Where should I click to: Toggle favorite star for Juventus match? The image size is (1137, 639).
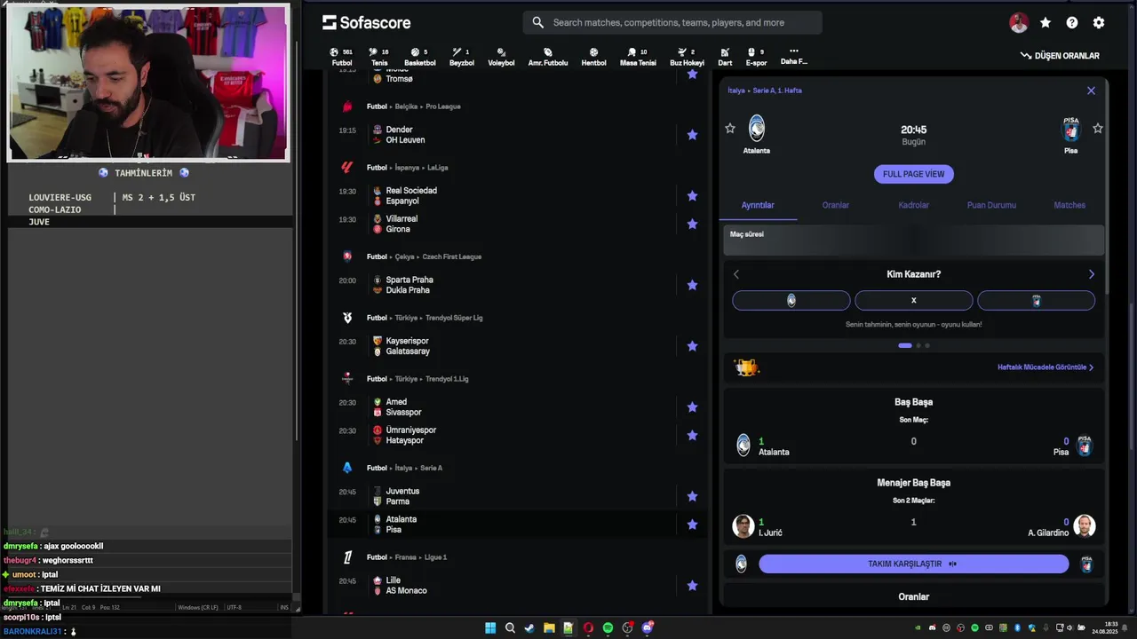coord(692,496)
